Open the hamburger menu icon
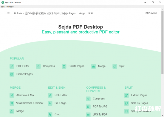This screenshot has height=117, width=164. (8, 13)
